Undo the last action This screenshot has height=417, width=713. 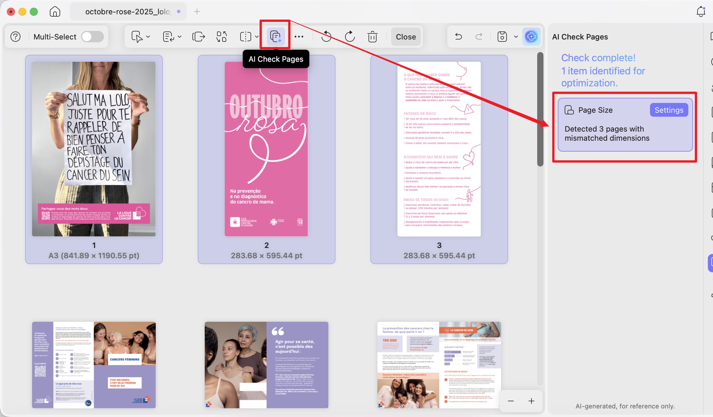458,37
